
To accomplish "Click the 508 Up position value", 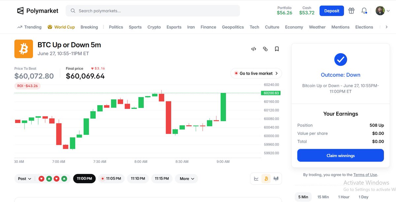I will pos(377,125).
